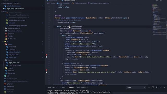Viewport: 167px width, 94px height.
Task: Open Runner-Bridging-Header.h file
Action: pyautogui.click(x=18, y=26)
